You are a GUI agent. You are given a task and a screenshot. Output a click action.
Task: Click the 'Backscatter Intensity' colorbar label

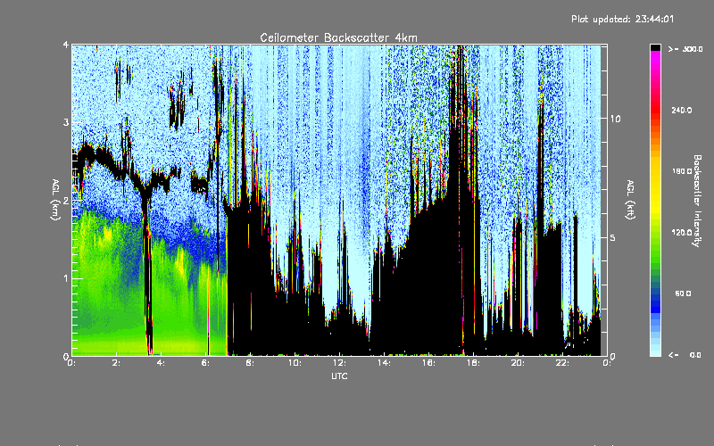point(697,201)
